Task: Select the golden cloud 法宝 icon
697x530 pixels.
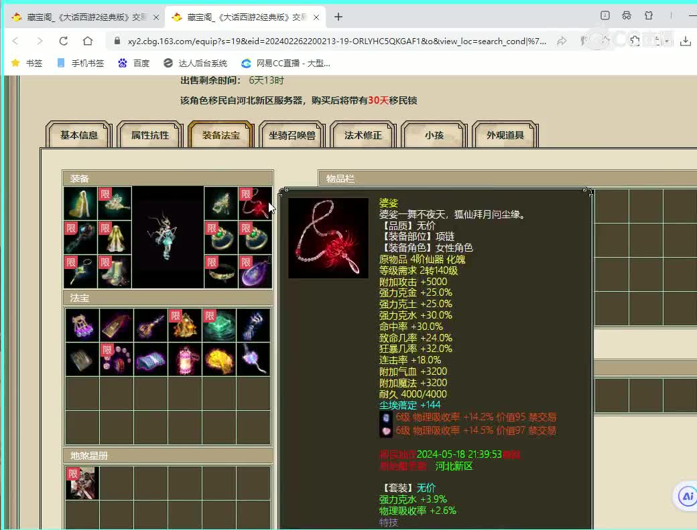Action: (x=219, y=359)
